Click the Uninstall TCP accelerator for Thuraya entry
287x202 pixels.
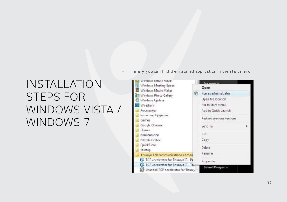[170, 170]
